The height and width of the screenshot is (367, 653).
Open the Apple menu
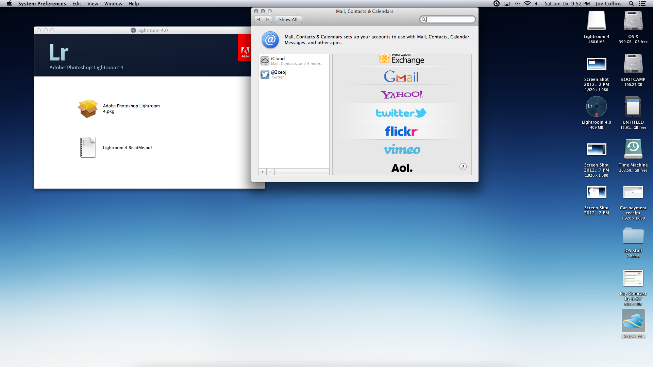coord(9,4)
